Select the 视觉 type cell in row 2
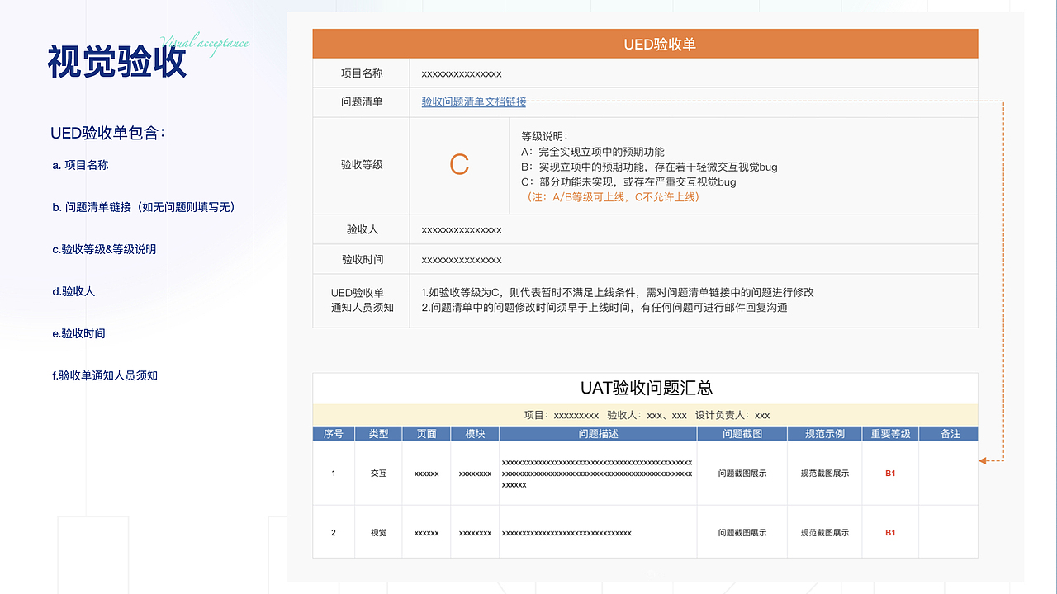The height and width of the screenshot is (594, 1057). [378, 532]
